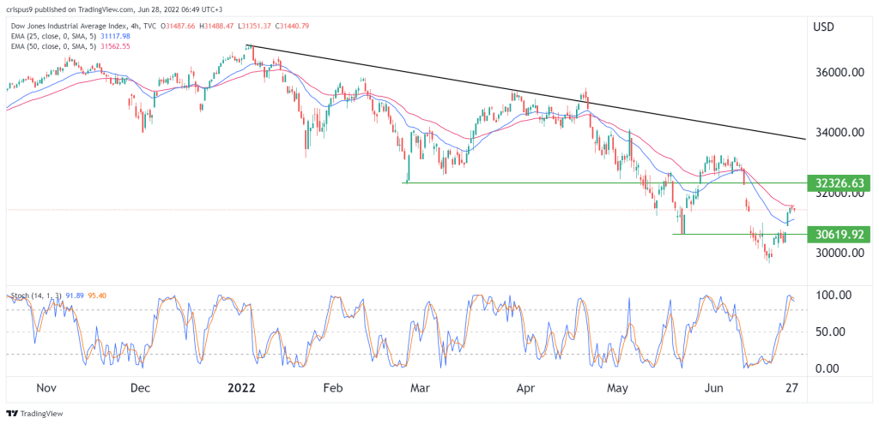Viewport: 879px width, 424px height.
Task: Click the 30619.92 price label
Action: [839, 235]
